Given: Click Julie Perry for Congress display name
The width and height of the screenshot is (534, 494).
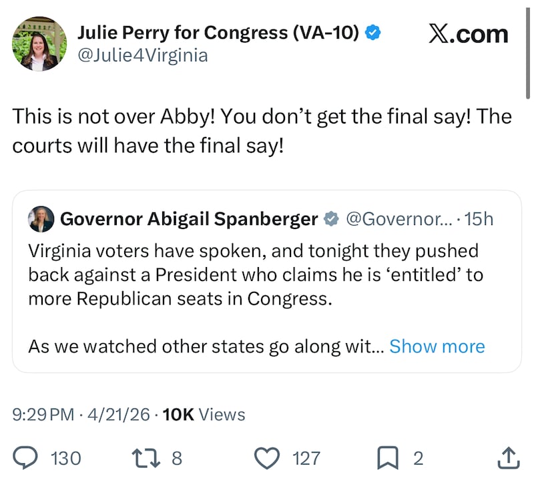Looking at the screenshot, I should [218, 32].
